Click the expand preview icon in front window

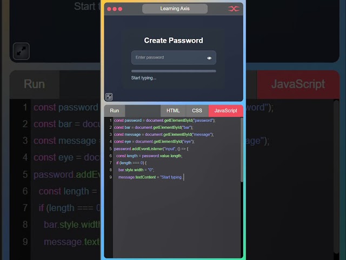point(109,96)
